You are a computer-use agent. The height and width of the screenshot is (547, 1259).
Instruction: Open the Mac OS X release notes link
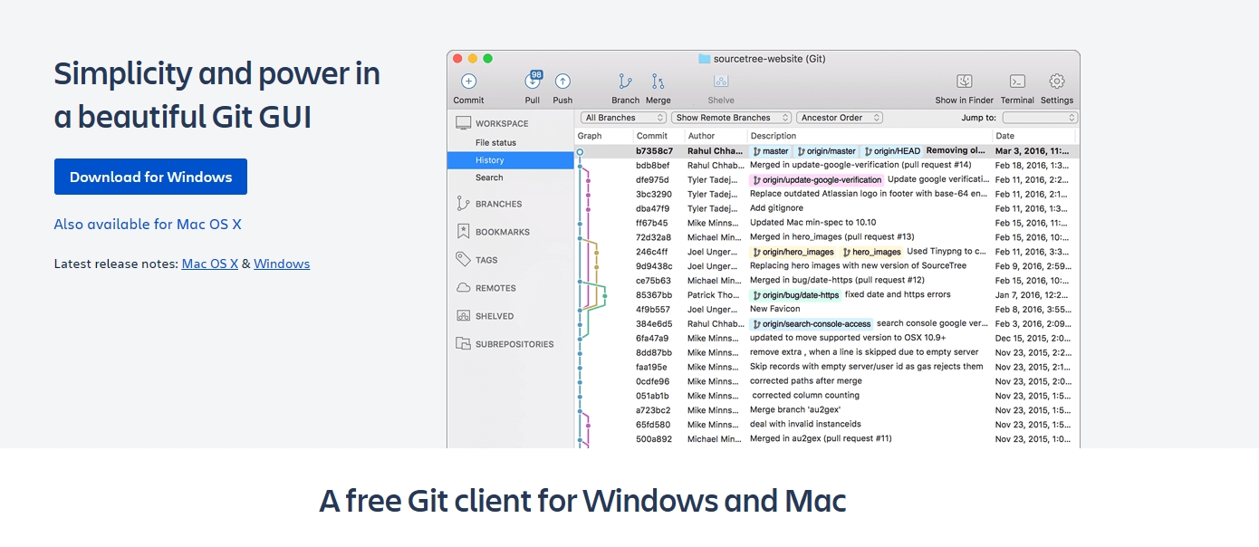(210, 264)
